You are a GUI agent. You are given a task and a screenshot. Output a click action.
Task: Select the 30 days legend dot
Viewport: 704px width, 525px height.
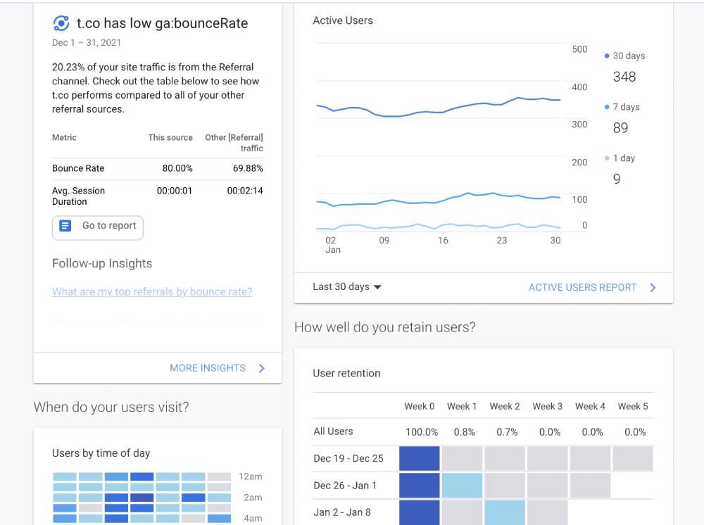point(607,56)
